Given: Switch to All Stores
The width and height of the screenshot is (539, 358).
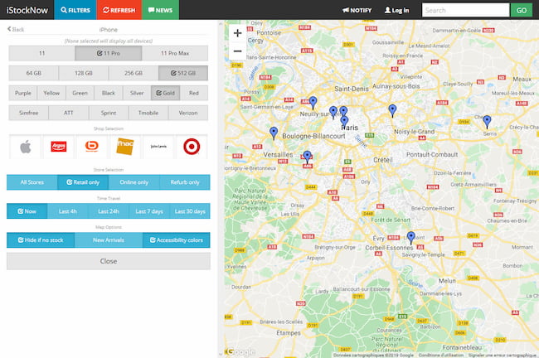Looking at the screenshot, I should pos(32,182).
